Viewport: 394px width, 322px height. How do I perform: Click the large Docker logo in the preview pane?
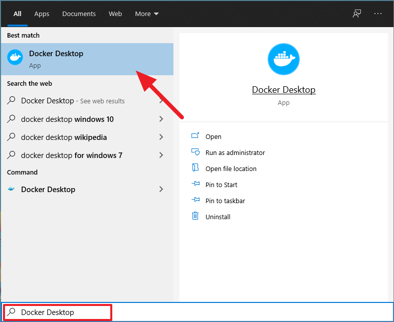[x=283, y=59]
